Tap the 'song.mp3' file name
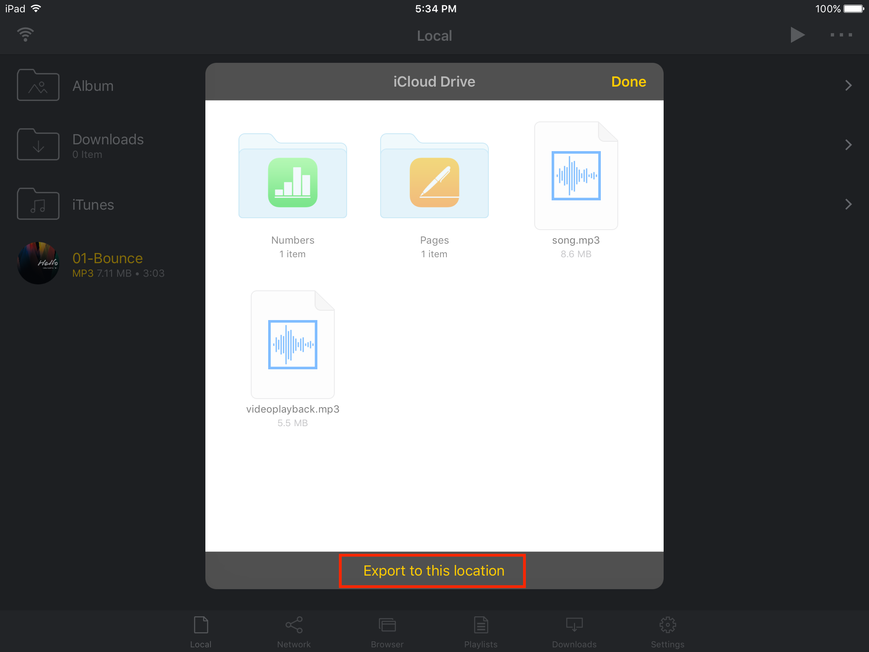The width and height of the screenshot is (869, 652). coord(576,240)
